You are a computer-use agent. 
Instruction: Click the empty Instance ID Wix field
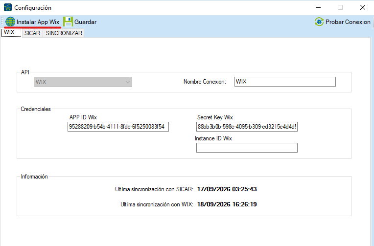pyautogui.click(x=247, y=148)
